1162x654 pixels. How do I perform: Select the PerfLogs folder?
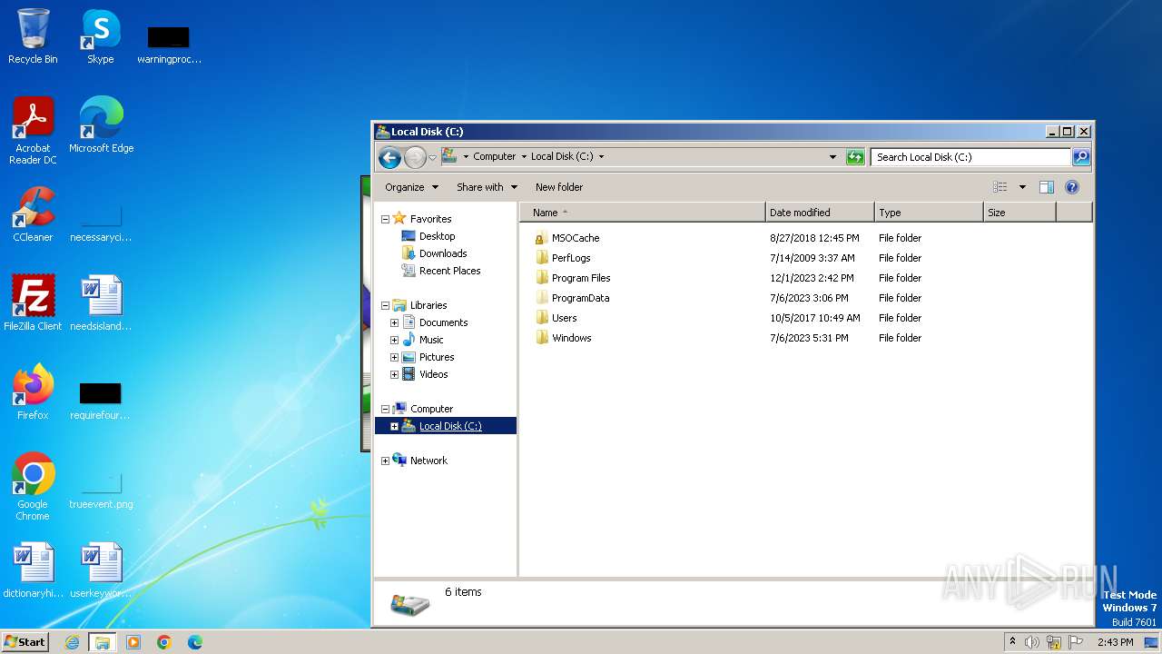(571, 258)
